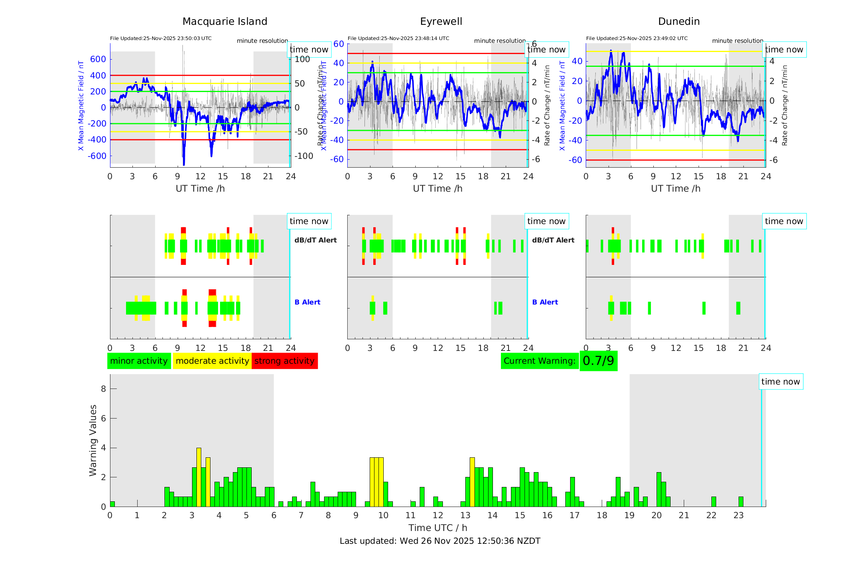Click the 'Warning Values' y-axis label
The image size is (847, 575).
(x=93, y=440)
